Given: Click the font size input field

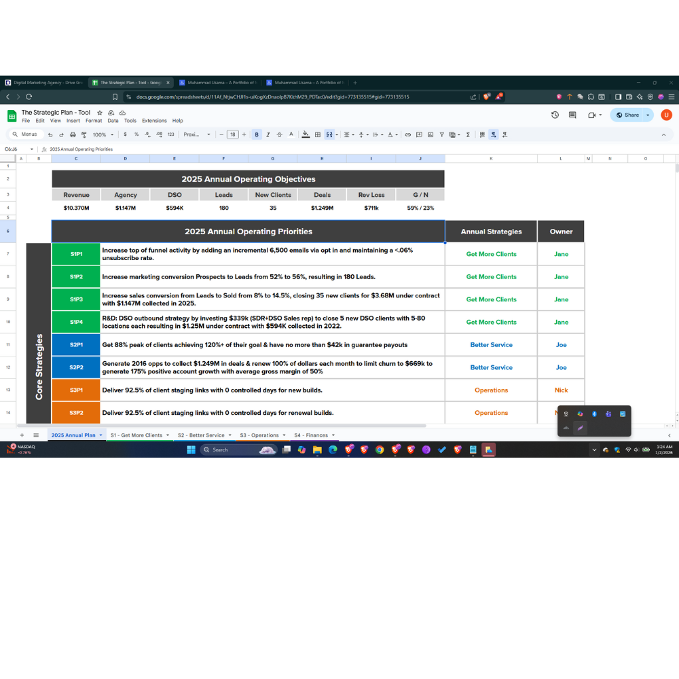Looking at the screenshot, I should point(232,134).
